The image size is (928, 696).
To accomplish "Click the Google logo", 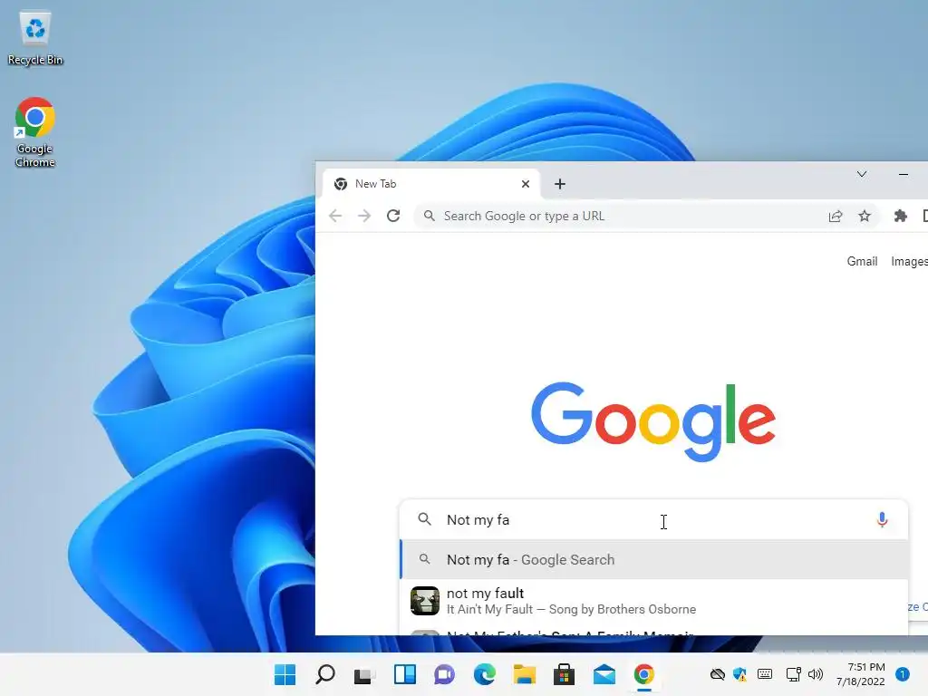I will pos(653,421).
